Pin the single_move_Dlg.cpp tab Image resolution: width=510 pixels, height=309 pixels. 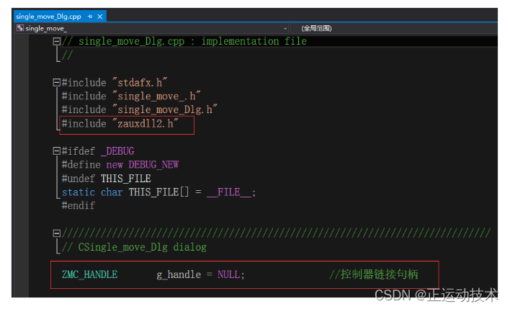pyautogui.click(x=89, y=16)
